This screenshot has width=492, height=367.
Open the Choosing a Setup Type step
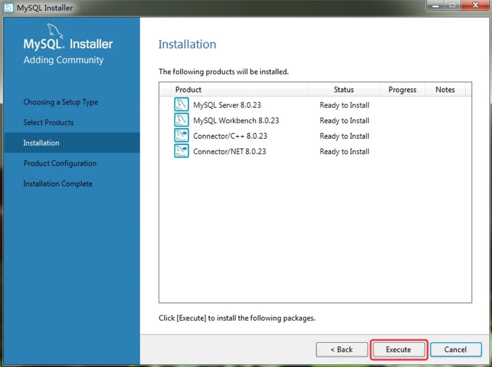(x=61, y=102)
